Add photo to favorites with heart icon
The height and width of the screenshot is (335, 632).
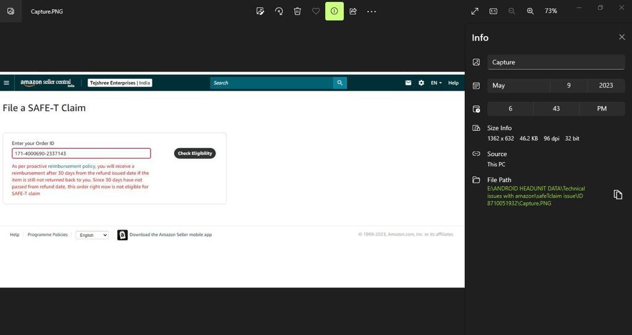coord(316,11)
